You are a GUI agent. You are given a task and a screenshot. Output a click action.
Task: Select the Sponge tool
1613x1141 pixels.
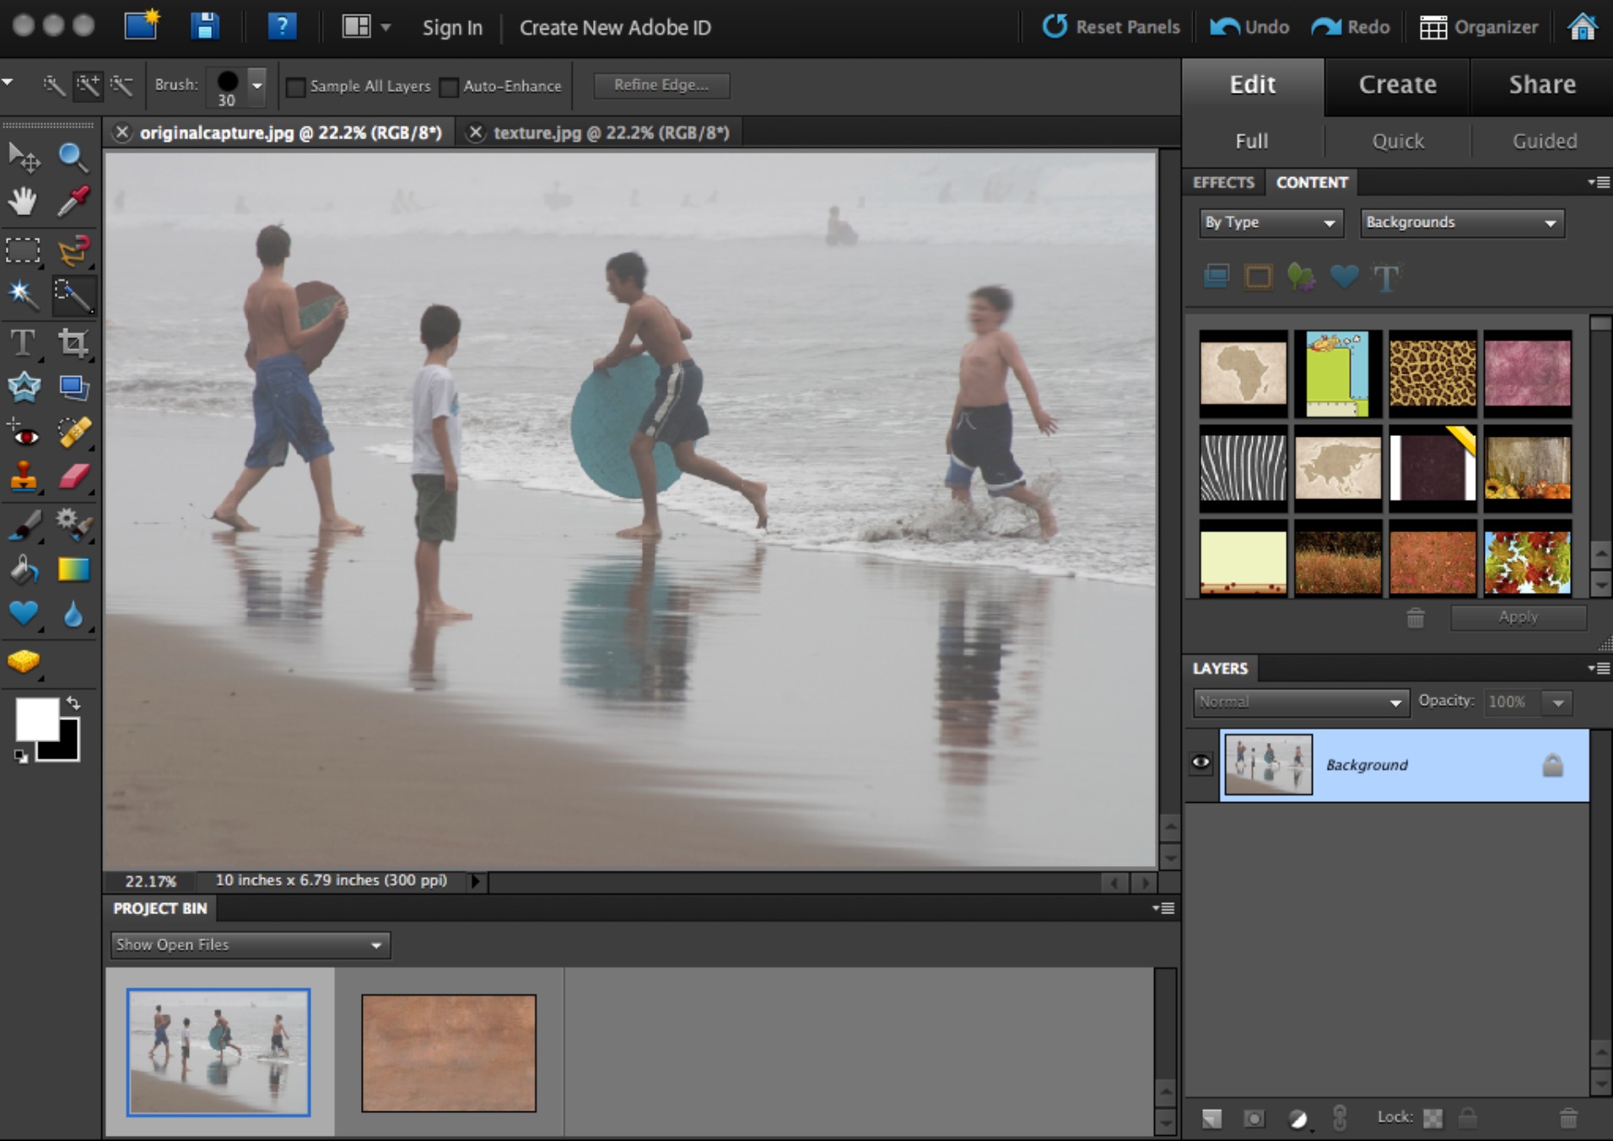pos(23,662)
